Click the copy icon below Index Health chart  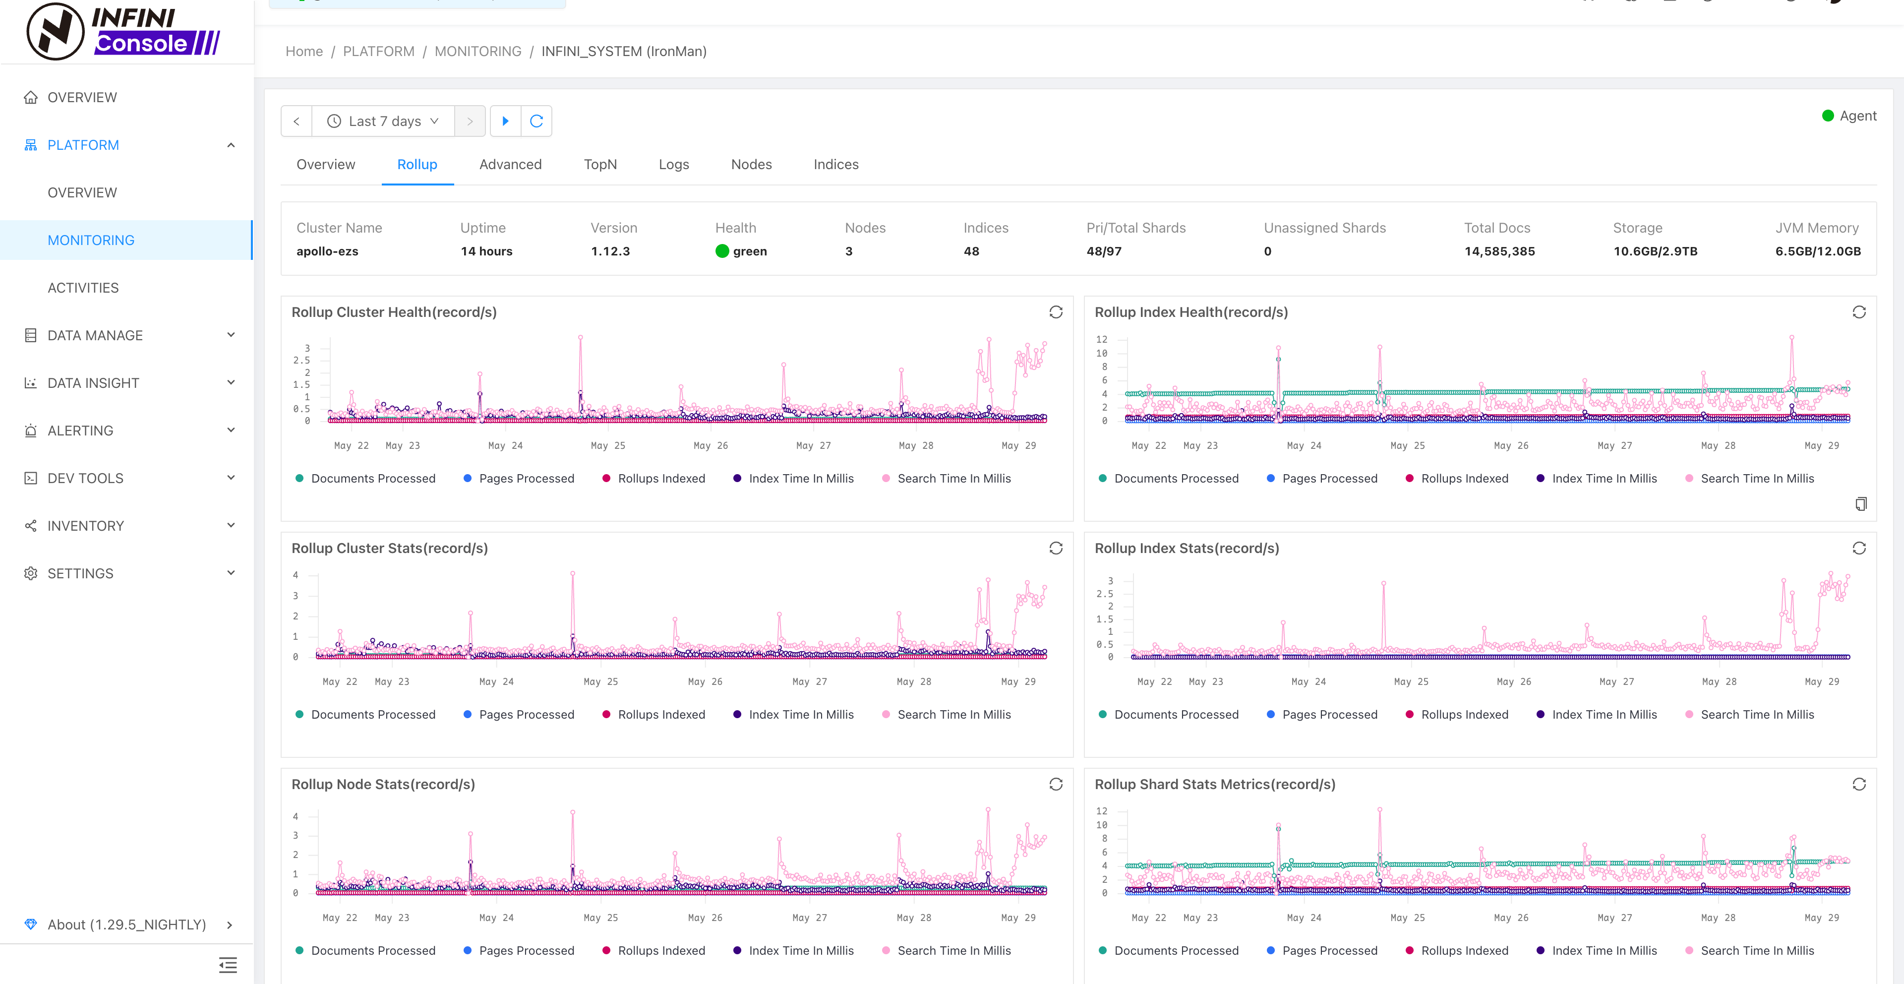[1860, 503]
